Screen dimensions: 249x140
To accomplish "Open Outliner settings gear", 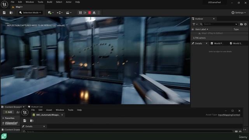I will [x=245, y=24].
